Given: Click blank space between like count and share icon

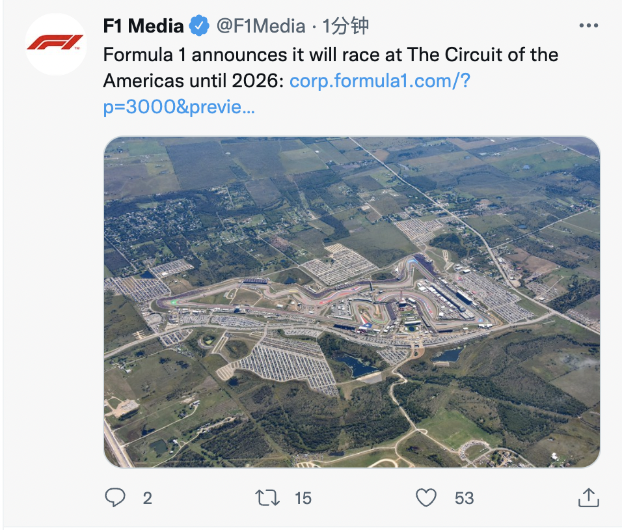Looking at the screenshot, I should click(x=527, y=498).
